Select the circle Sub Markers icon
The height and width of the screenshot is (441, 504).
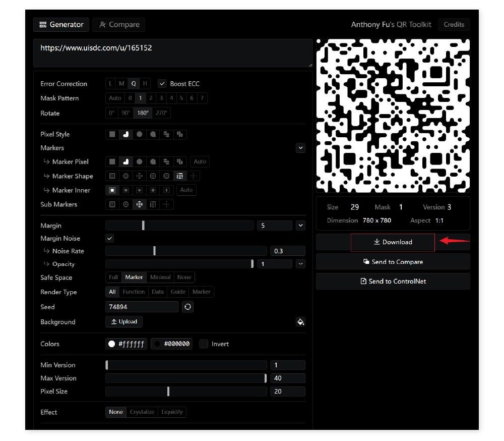(126, 204)
